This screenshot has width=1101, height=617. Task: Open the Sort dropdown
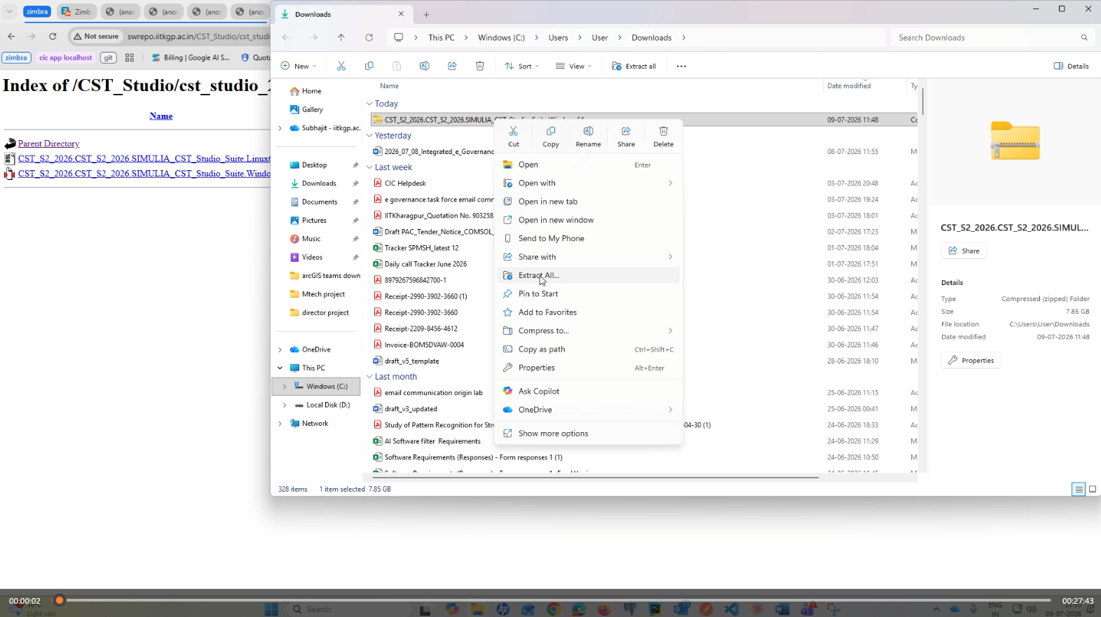tap(522, 66)
